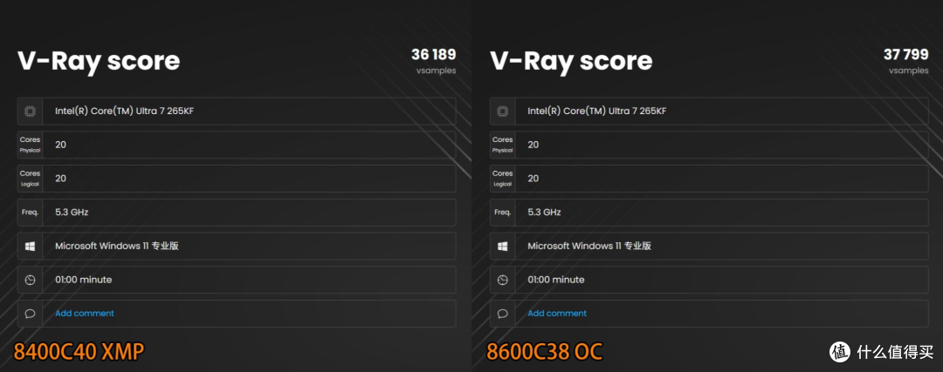Screen dimensions: 943x372
Task: Click Cores Physical label in right panel
Action: click(x=503, y=145)
